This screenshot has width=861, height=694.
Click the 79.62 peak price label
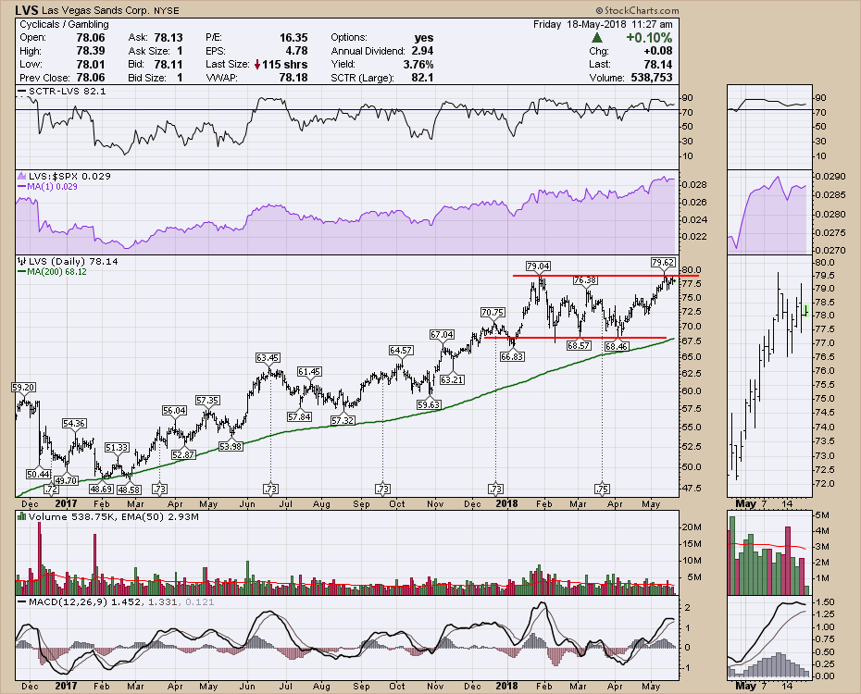pos(663,263)
